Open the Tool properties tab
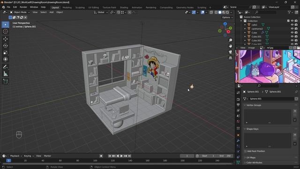The width and height of the screenshot is (300, 169). tap(238, 92)
